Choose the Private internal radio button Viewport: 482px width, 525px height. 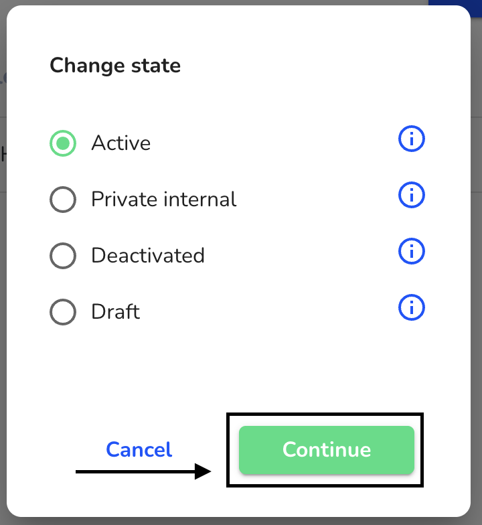63,200
